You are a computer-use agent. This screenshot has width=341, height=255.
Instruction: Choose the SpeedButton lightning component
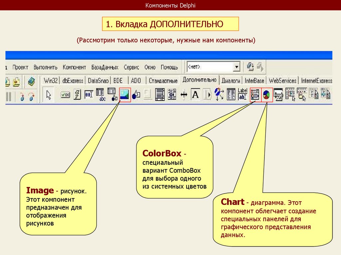point(77,95)
